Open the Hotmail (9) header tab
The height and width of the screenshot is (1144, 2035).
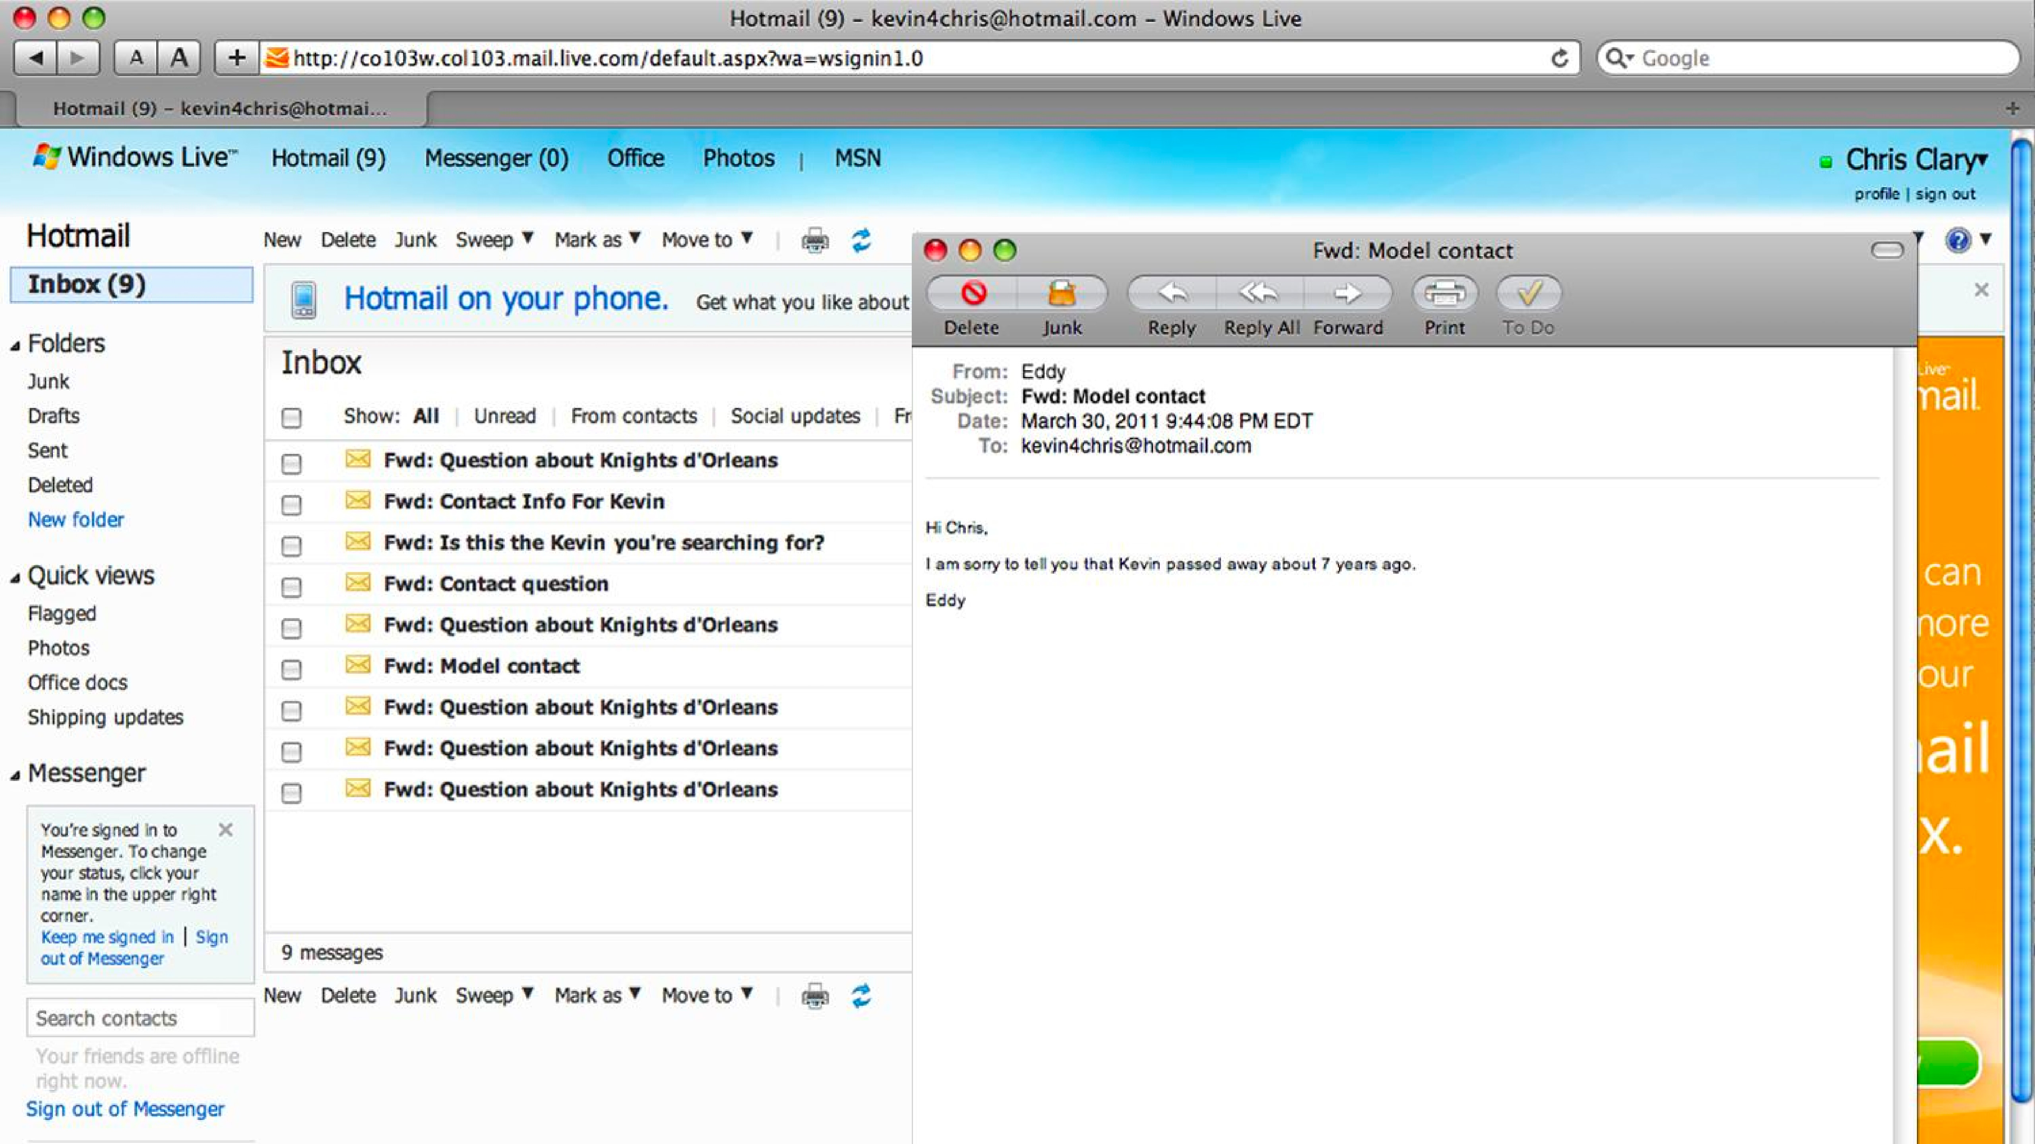329,158
